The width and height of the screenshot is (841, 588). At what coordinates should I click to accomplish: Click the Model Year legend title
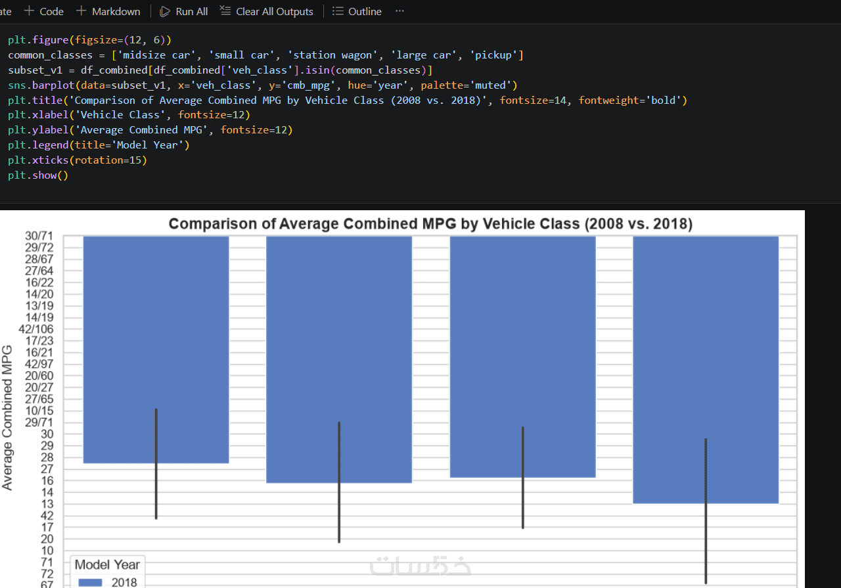107,564
